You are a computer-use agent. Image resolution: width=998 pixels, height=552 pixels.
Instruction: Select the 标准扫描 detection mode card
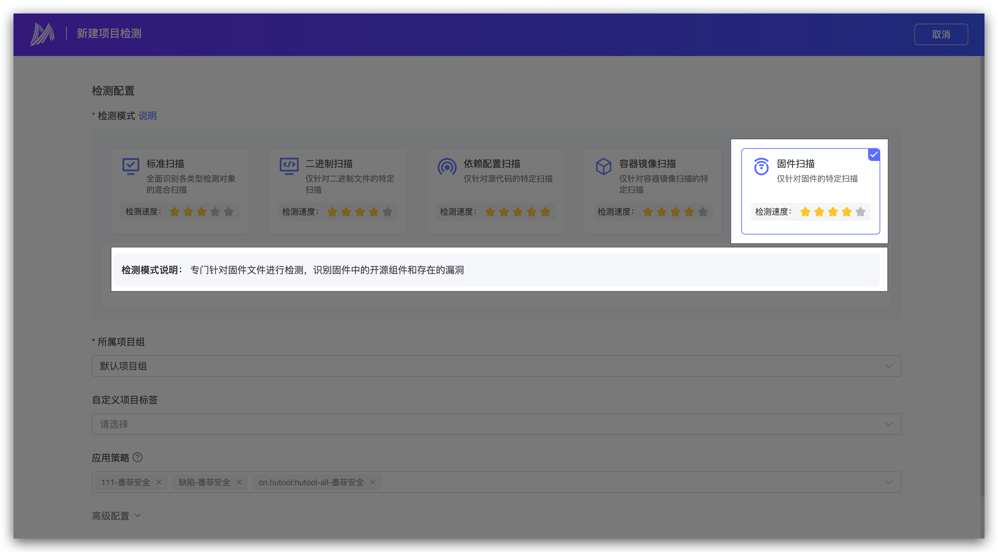click(180, 191)
